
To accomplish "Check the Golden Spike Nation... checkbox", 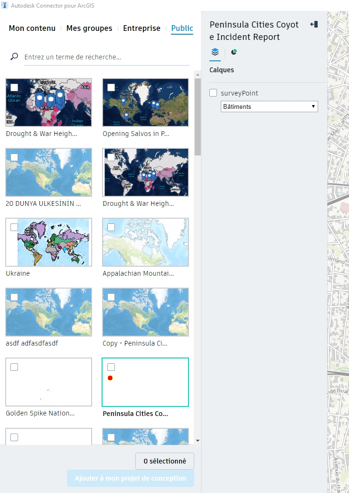I will 14,367.
